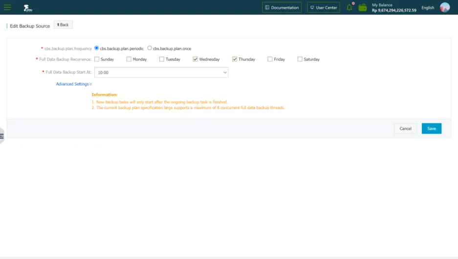Image resolution: width=458 pixels, height=259 pixels.
Task: Open the Full Data Backup Start At dropdown
Action: pos(161,72)
